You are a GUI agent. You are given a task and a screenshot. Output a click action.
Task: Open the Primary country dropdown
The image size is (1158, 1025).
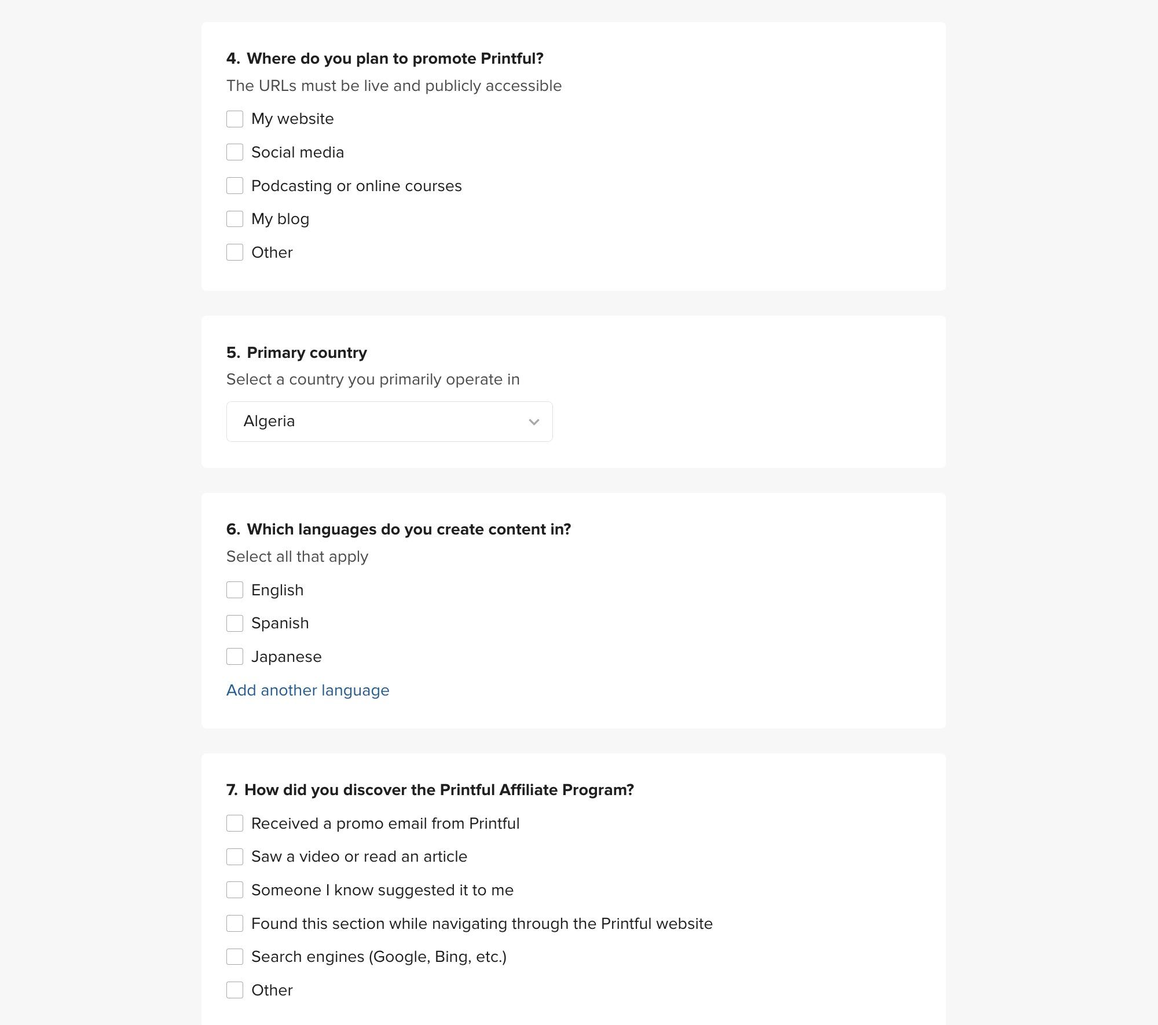[389, 422]
